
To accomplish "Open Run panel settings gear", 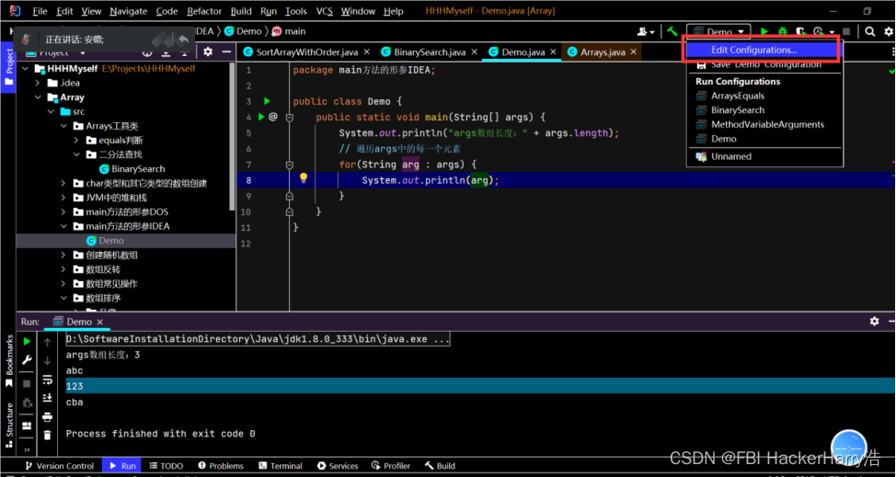I will tap(874, 322).
